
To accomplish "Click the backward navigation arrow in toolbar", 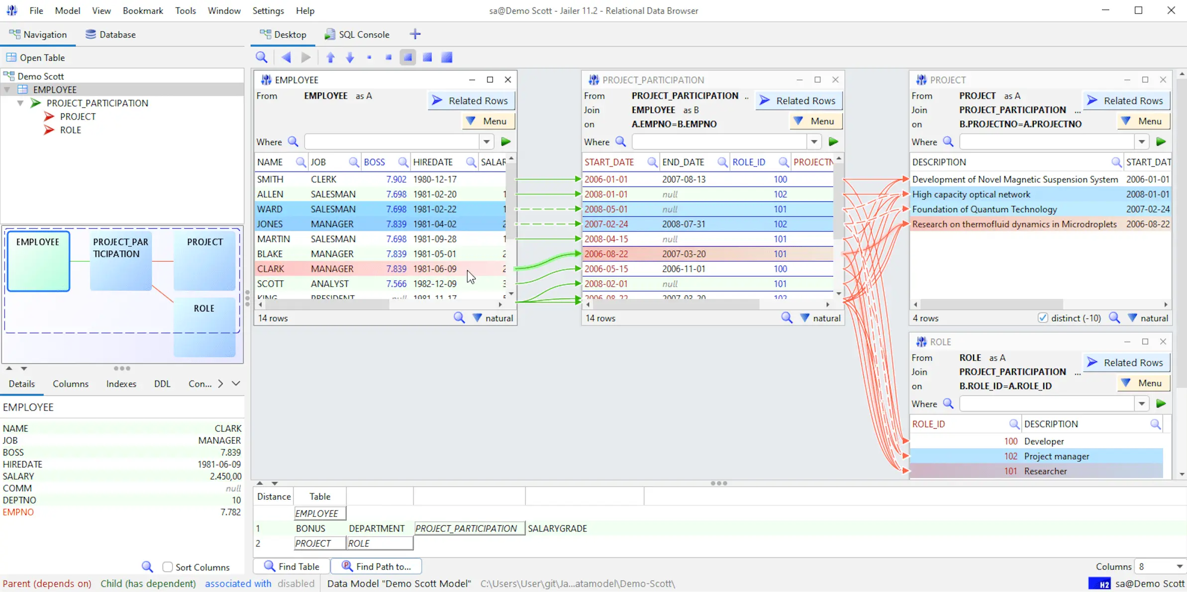I will point(286,57).
